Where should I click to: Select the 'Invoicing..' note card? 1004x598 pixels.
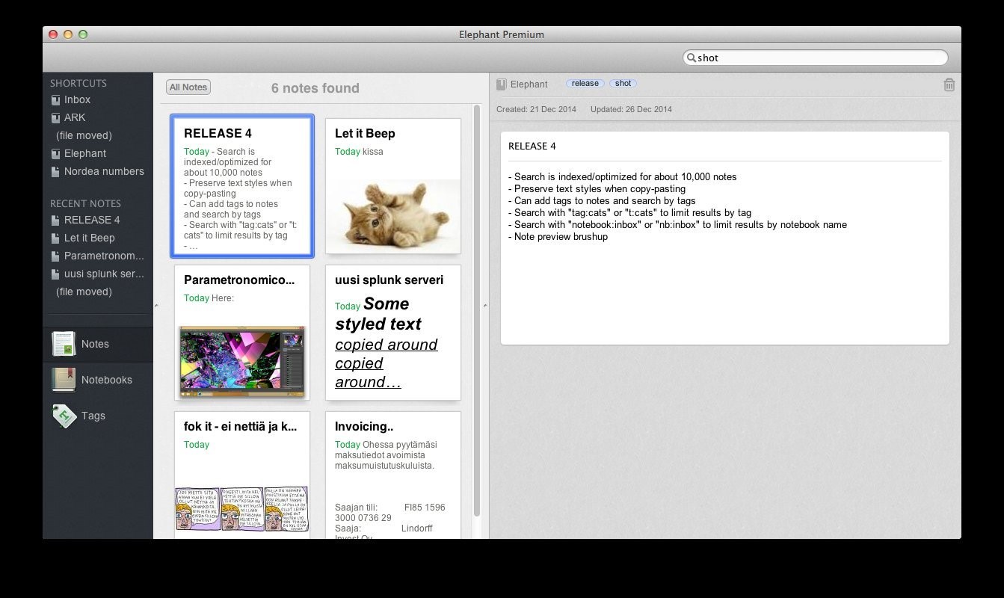point(392,475)
